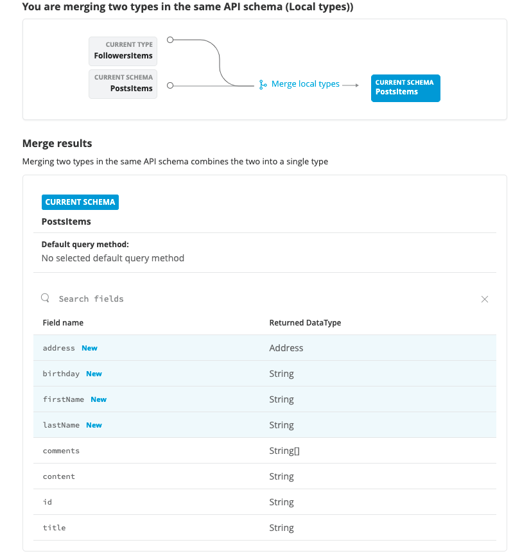The width and height of the screenshot is (513, 556).
Task: Select the lastName field name
Action: pyautogui.click(x=61, y=425)
